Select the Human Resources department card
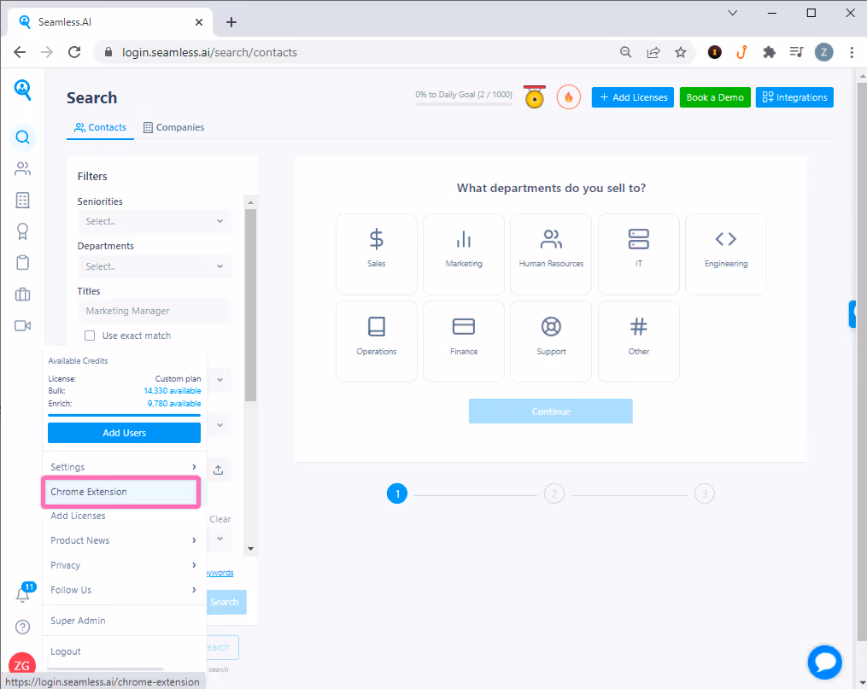 551,254
